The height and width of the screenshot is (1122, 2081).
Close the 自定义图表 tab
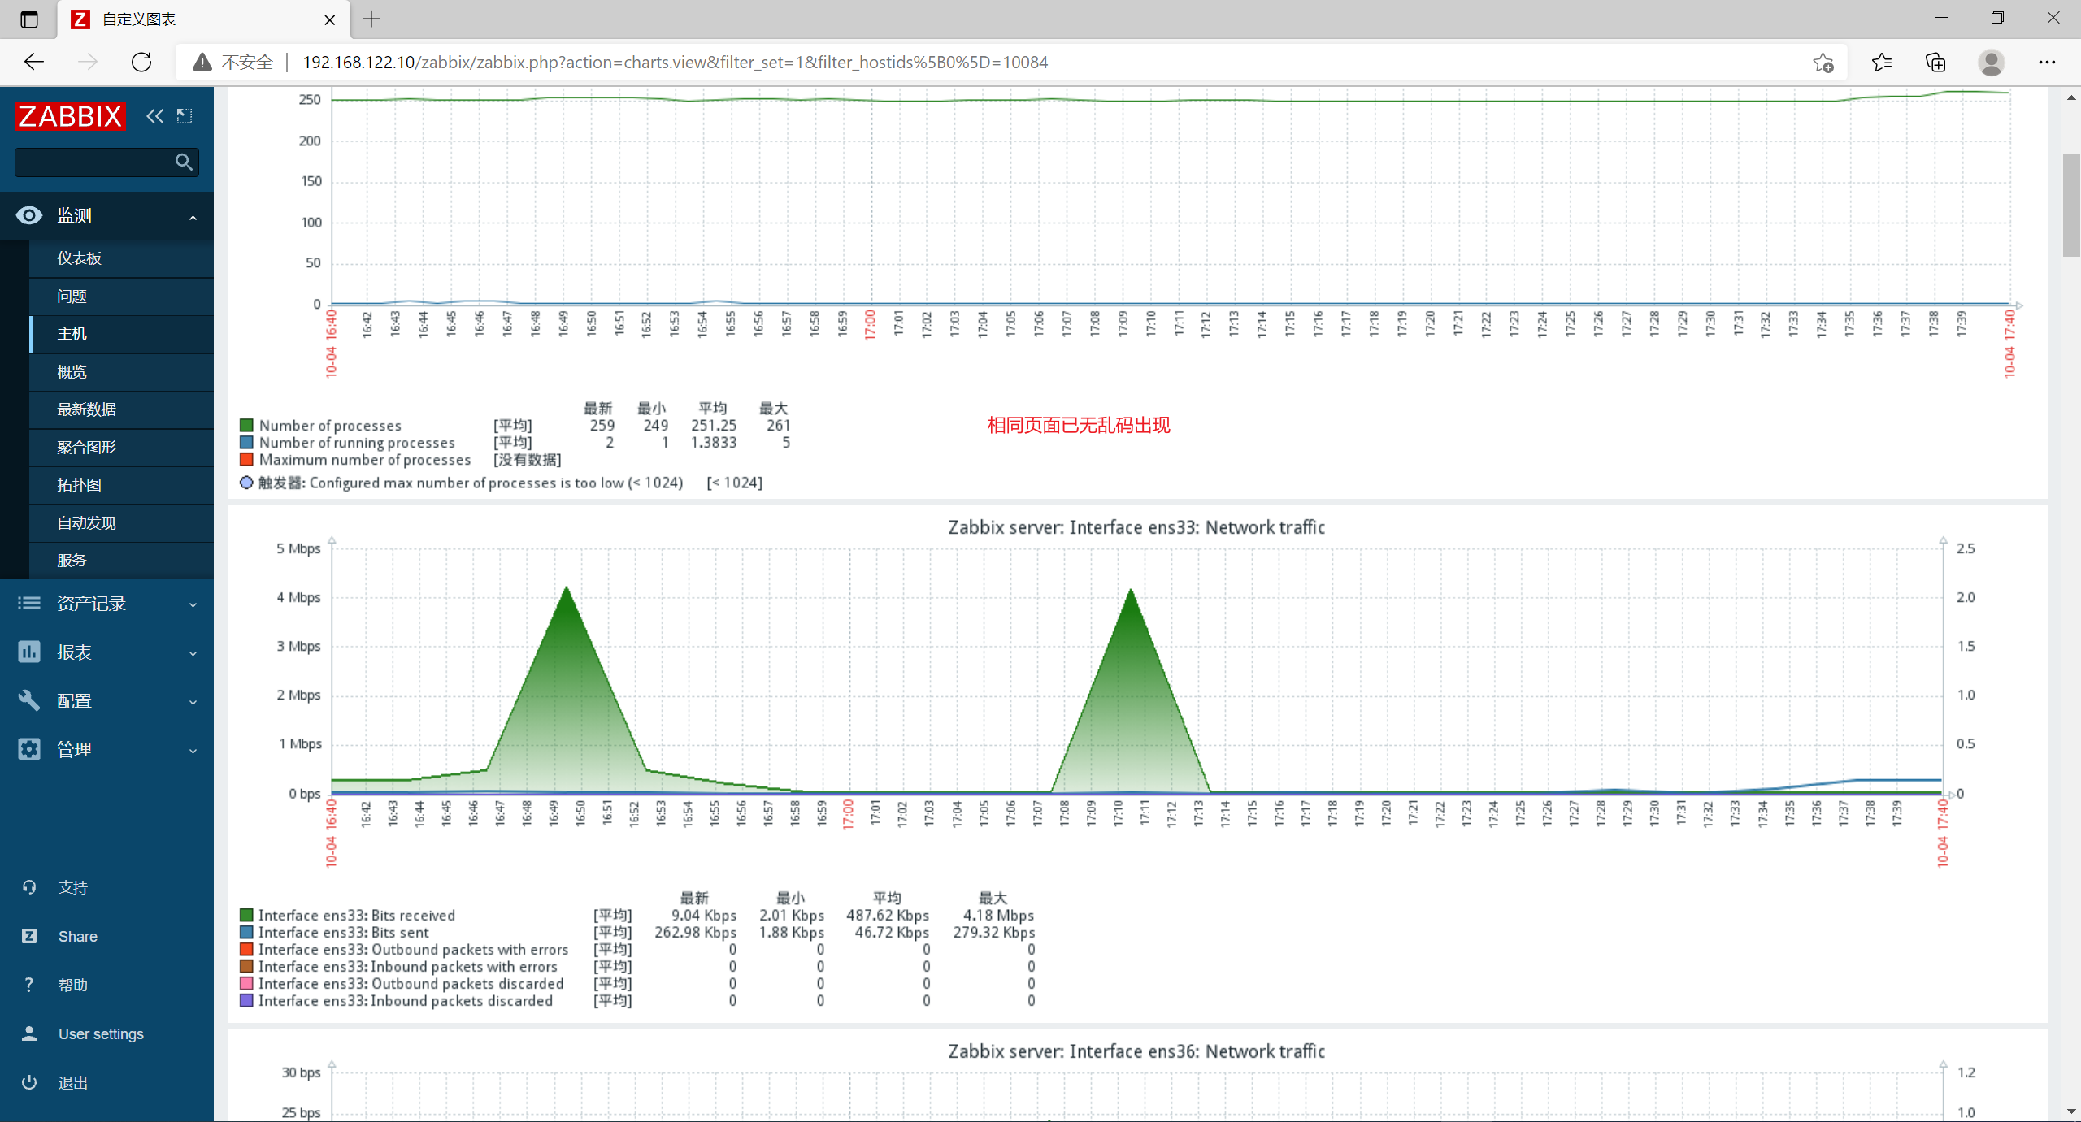(329, 19)
